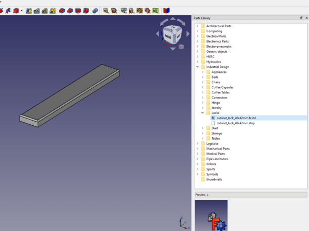309x231 pixels.
Task: Expand the Architectural Parts folder
Action: tap(197, 26)
